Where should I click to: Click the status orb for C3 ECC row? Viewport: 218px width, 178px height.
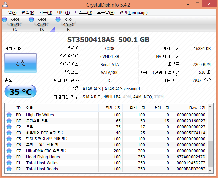tap(9, 133)
